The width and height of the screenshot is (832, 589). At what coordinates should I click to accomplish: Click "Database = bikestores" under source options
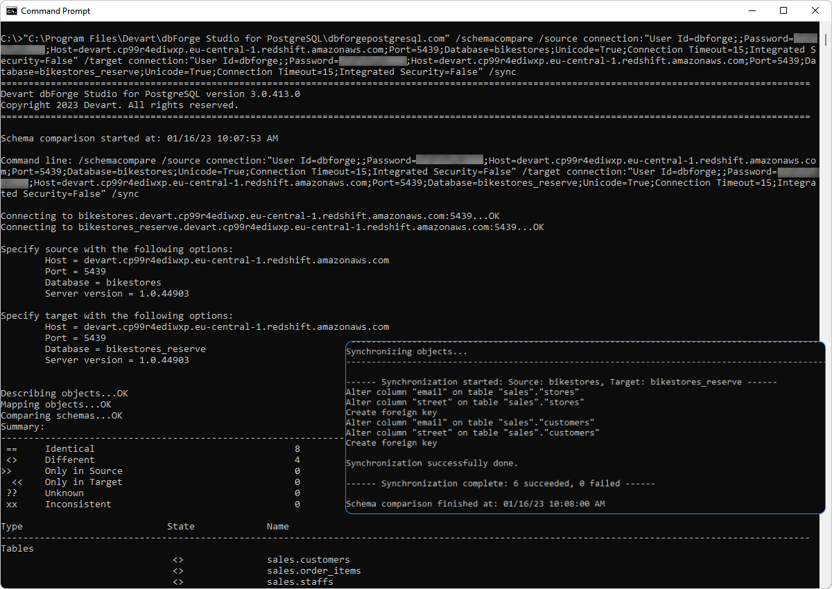[103, 283]
